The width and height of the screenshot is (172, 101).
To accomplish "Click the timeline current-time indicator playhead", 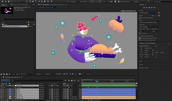I will click(x=97, y=81).
